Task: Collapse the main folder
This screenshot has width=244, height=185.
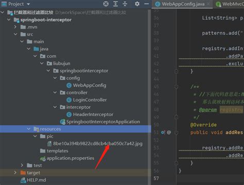Action: (22, 42)
